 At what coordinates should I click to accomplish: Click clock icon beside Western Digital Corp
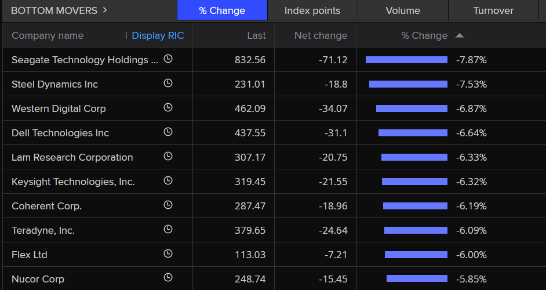pyautogui.click(x=168, y=108)
